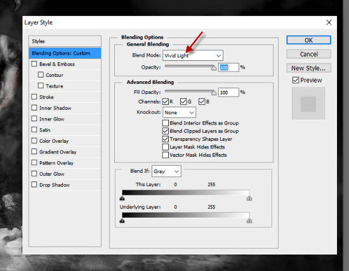
Task: Open the Bevel & Emboss settings row
Action: [x=65, y=64]
